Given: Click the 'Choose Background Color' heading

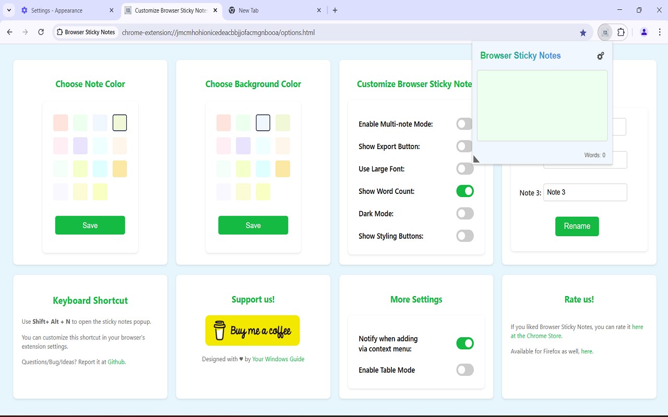Looking at the screenshot, I should coord(253,84).
